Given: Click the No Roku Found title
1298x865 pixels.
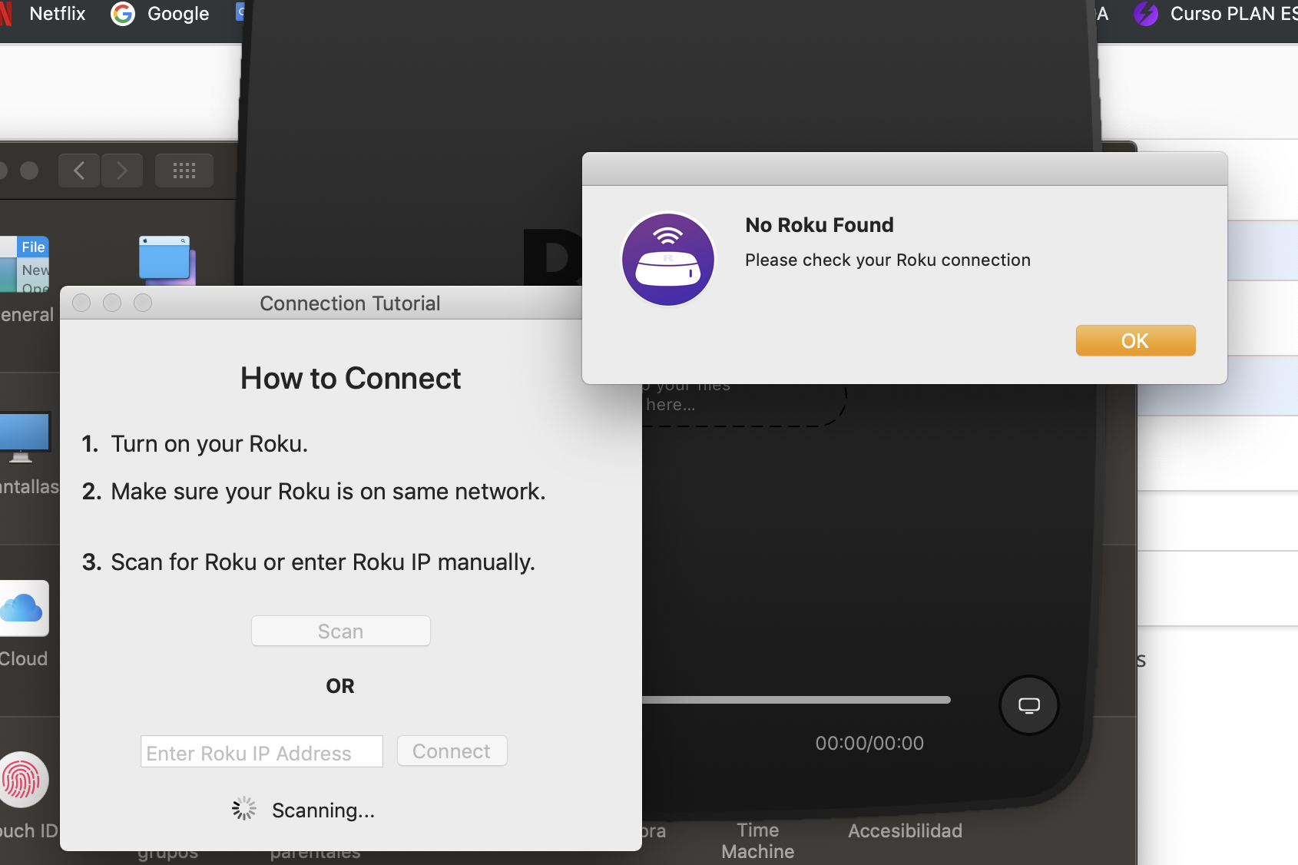Looking at the screenshot, I should 820,225.
